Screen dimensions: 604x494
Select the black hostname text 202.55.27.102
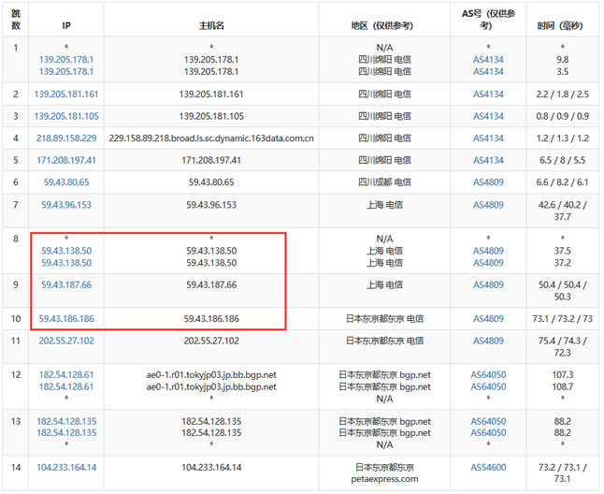(x=211, y=341)
